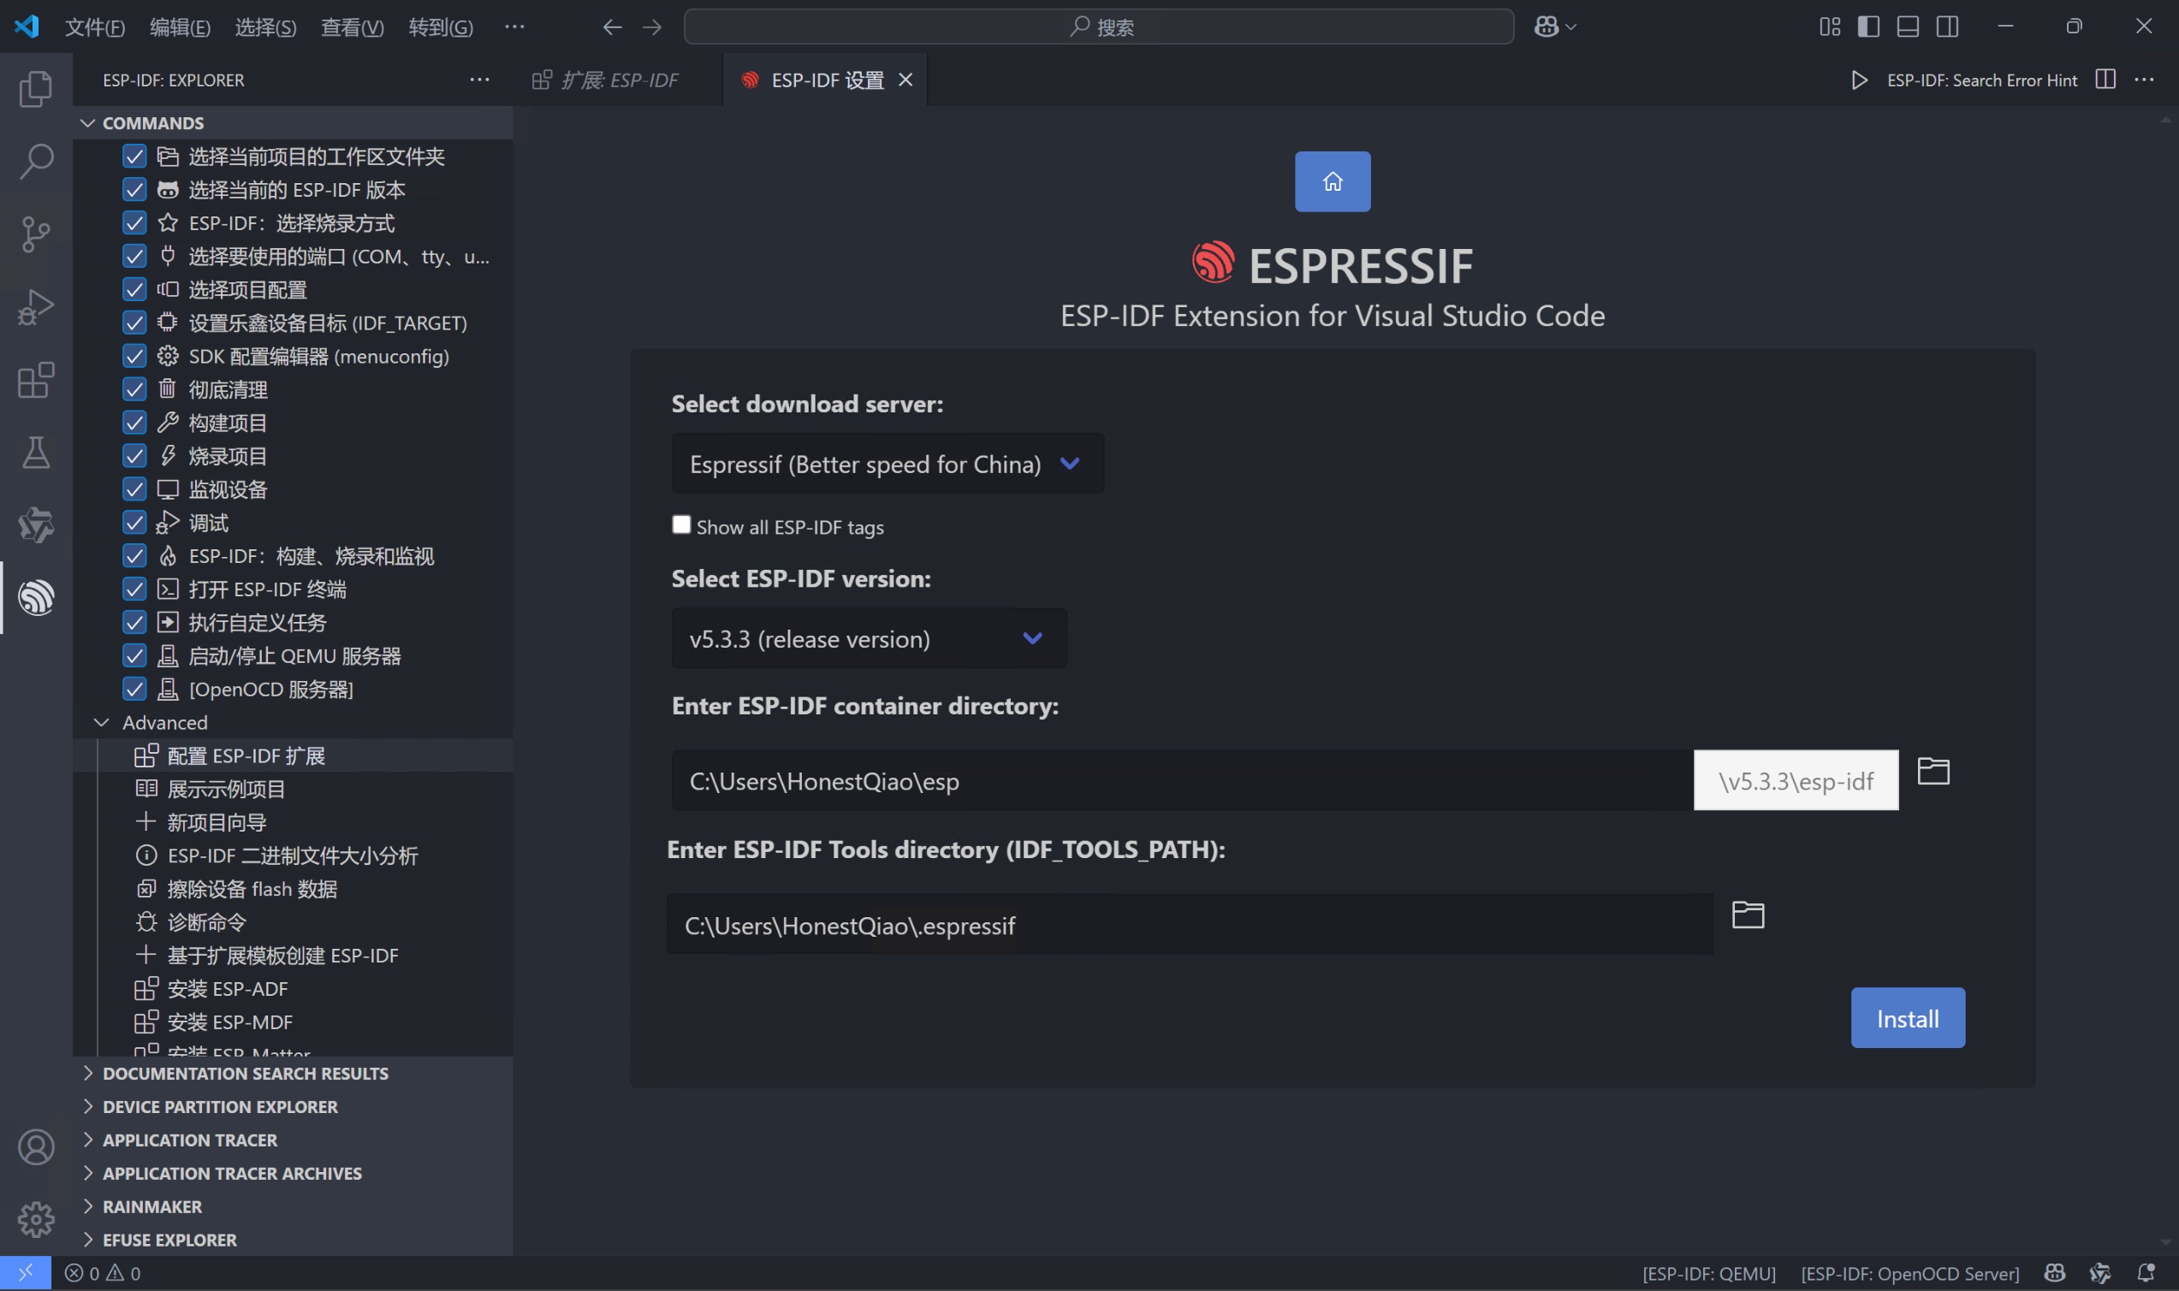This screenshot has height=1291, width=2179.
Task: Expand RAINMAKER section
Action: 294,1206
